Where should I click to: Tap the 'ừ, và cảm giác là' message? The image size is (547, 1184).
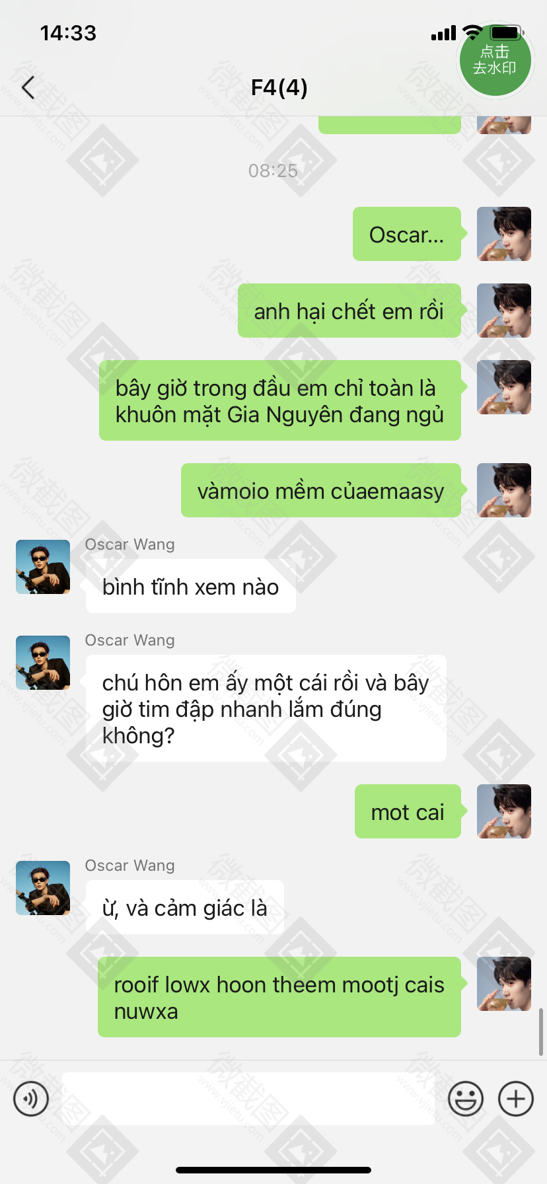pos(185,907)
